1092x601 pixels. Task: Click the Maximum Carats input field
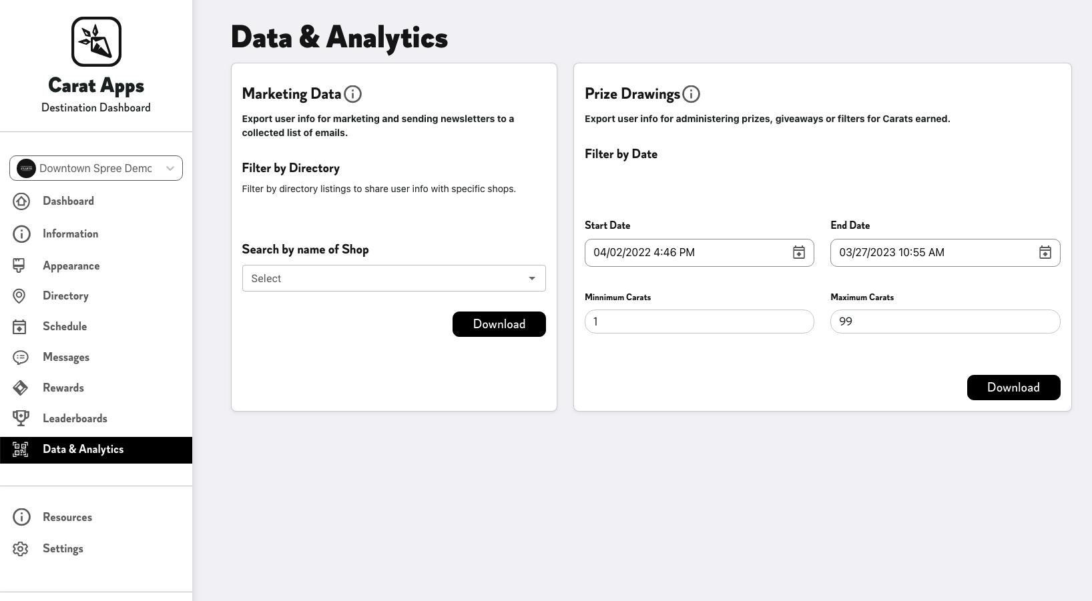point(944,322)
